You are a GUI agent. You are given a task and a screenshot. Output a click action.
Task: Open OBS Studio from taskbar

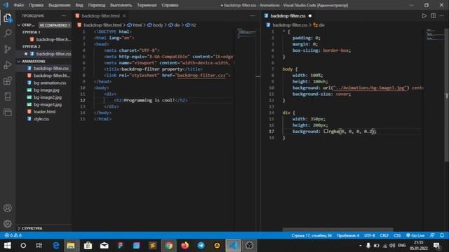(249, 246)
